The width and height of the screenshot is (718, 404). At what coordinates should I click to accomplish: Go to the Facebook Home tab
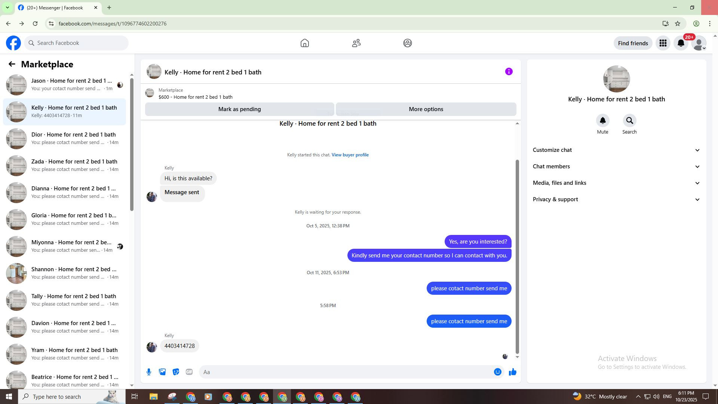[x=305, y=43]
